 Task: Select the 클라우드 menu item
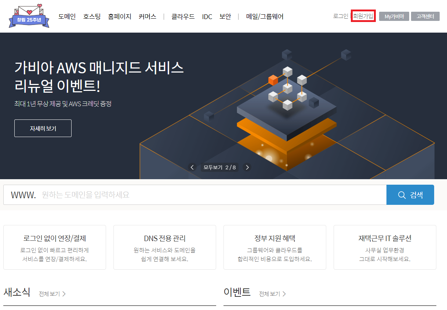[x=182, y=16]
